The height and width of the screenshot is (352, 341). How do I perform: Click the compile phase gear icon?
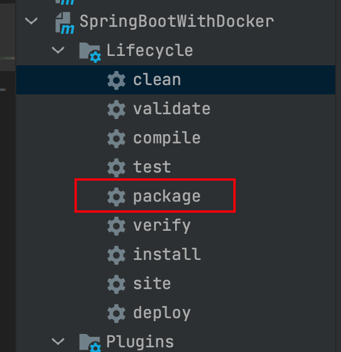coord(116,139)
